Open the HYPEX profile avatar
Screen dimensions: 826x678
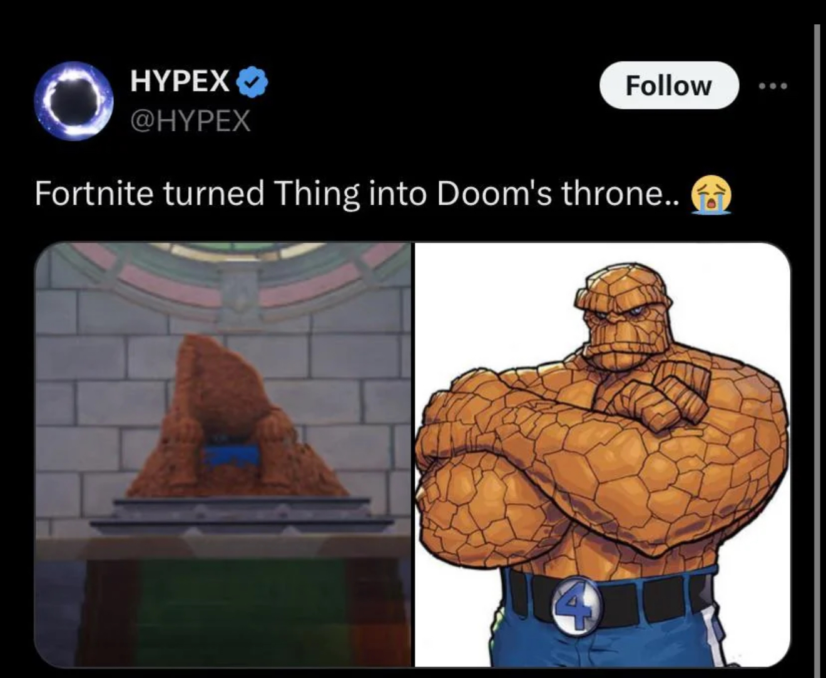pyautogui.click(x=74, y=100)
